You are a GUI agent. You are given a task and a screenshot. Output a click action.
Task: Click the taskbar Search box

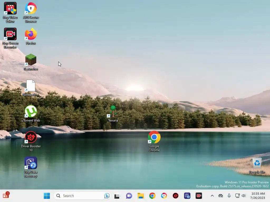(82, 196)
